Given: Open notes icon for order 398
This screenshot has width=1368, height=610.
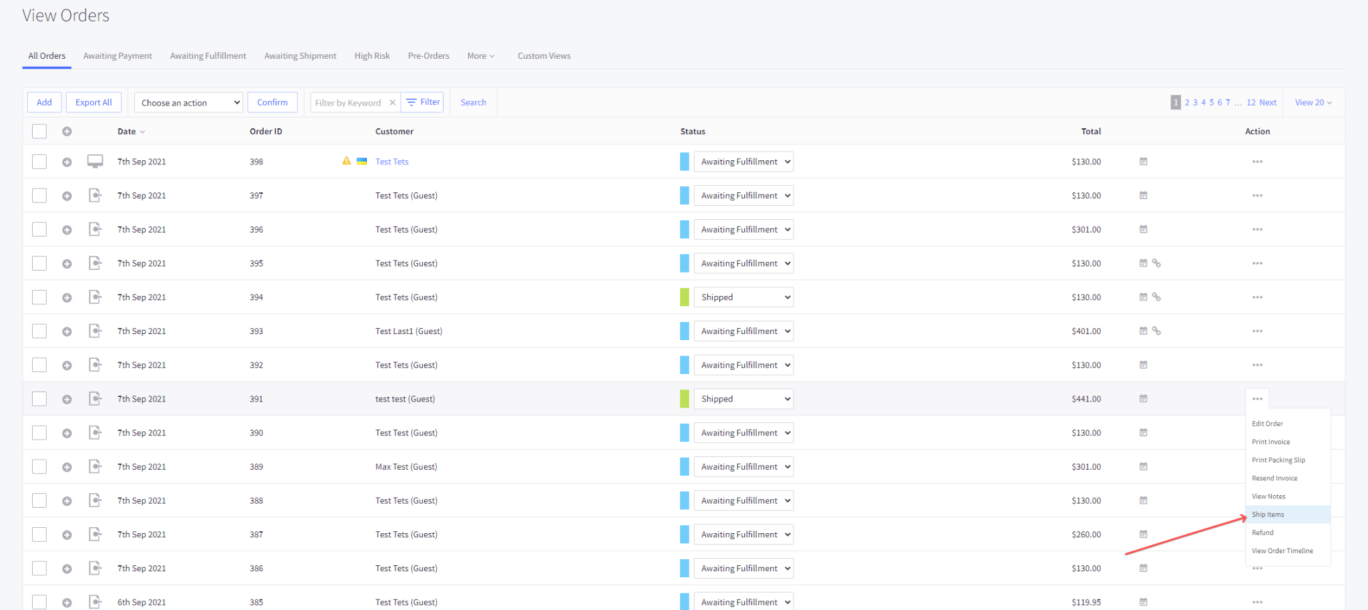Looking at the screenshot, I should [1144, 161].
